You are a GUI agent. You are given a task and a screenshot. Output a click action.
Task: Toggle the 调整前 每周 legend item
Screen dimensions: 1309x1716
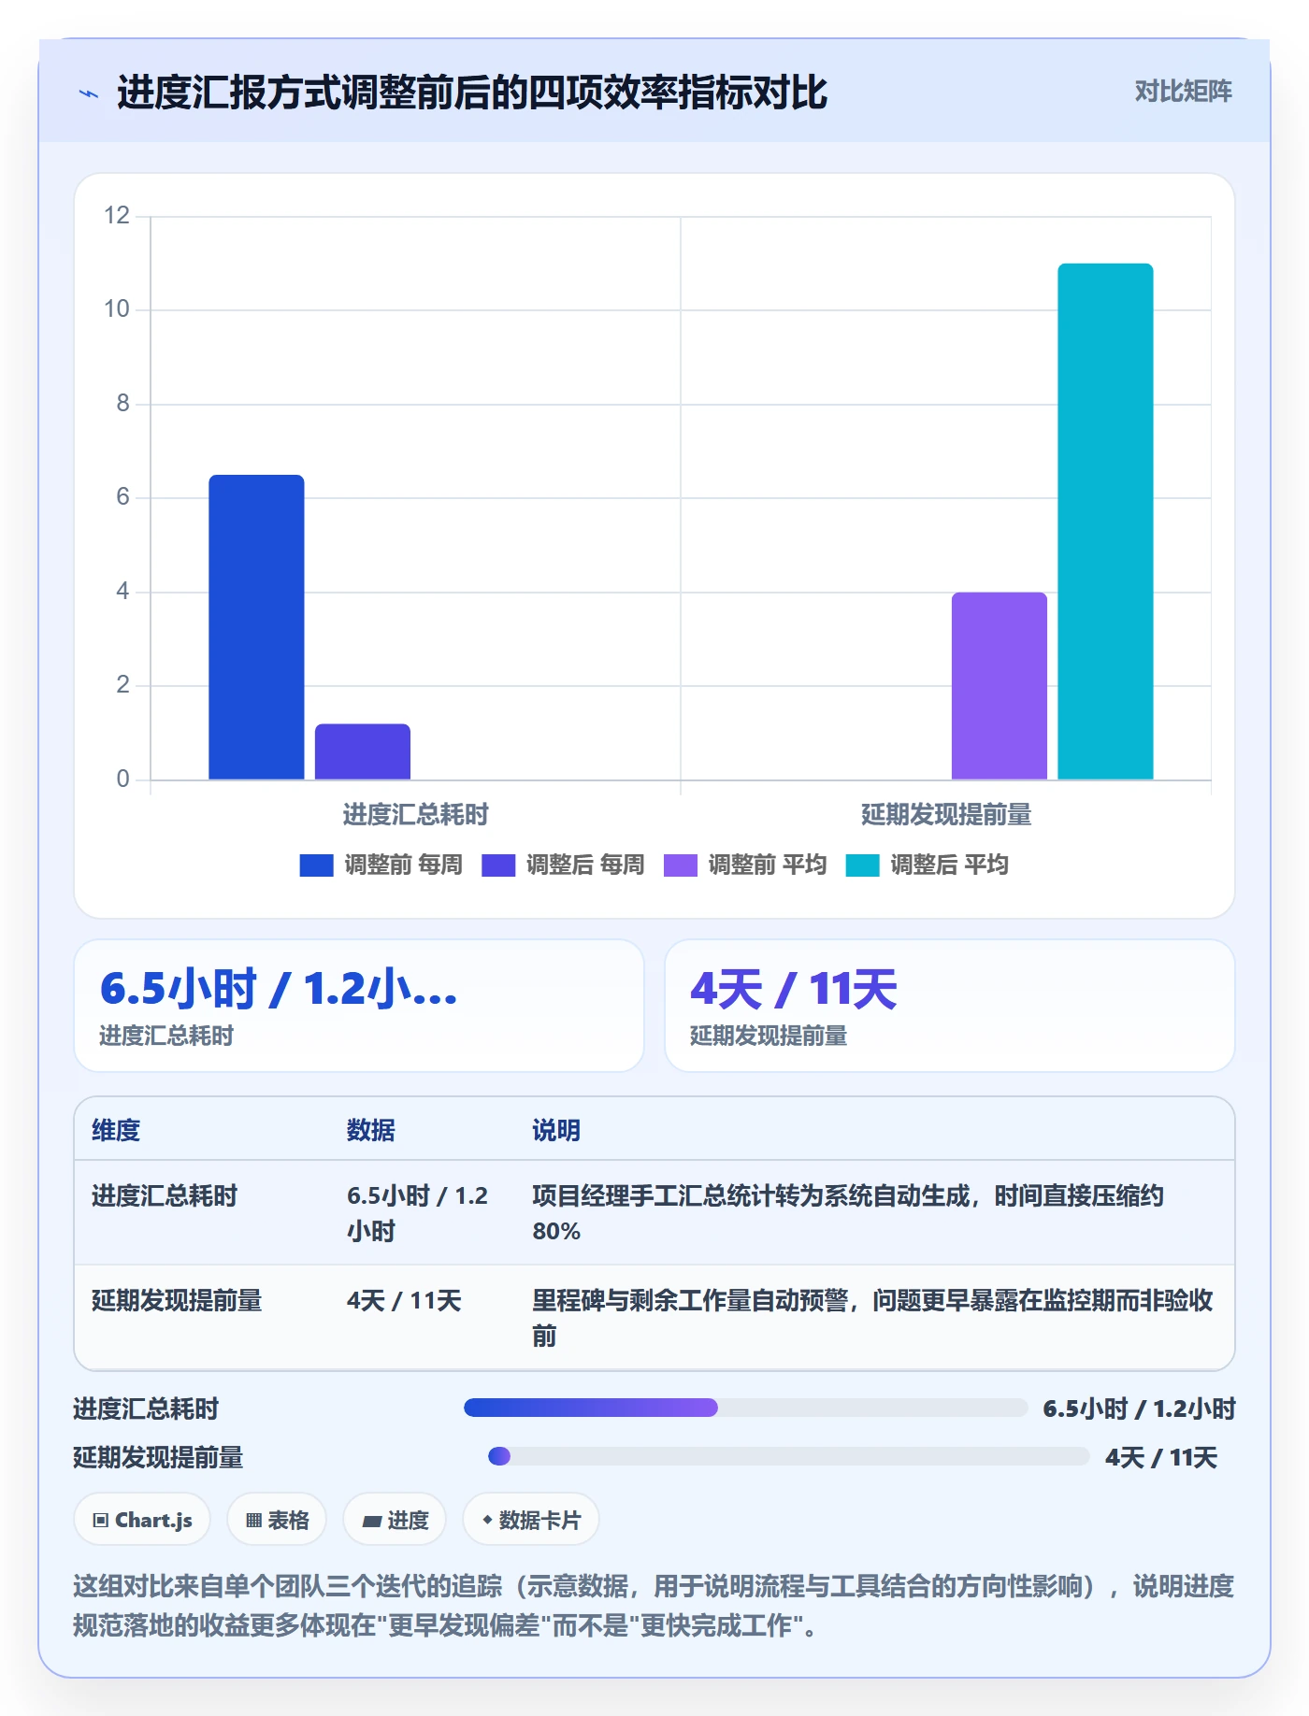point(381,865)
